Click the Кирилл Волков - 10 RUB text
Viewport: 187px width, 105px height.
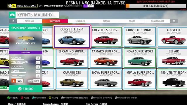(x=56, y=104)
